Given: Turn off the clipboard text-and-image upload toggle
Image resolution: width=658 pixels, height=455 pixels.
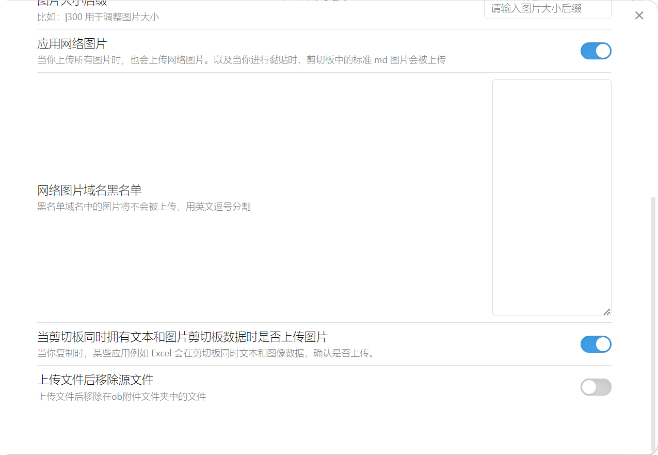Looking at the screenshot, I should [596, 344].
